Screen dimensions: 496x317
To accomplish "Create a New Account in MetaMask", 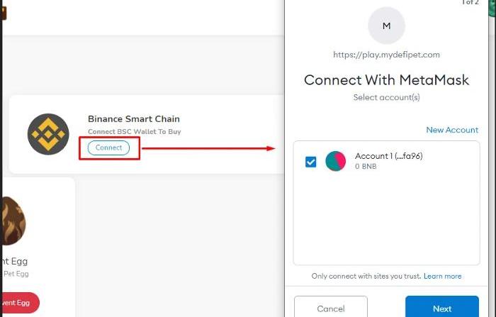I will (x=452, y=130).
